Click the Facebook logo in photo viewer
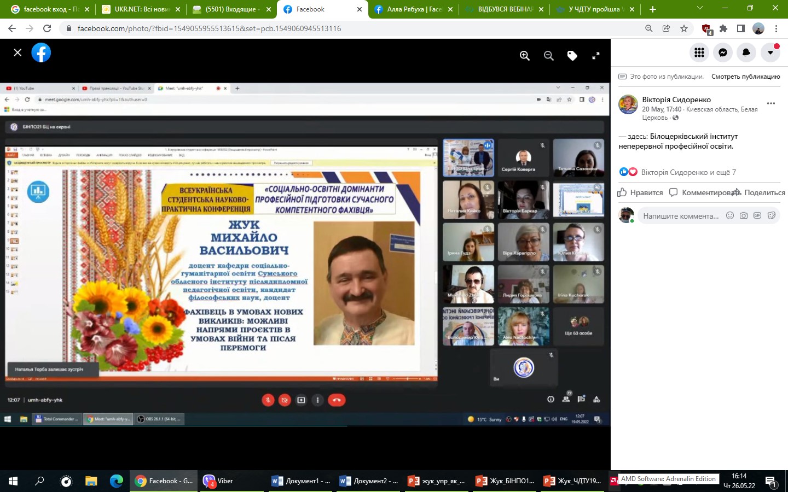Image resolution: width=788 pixels, height=492 pixels. (41, 52)
